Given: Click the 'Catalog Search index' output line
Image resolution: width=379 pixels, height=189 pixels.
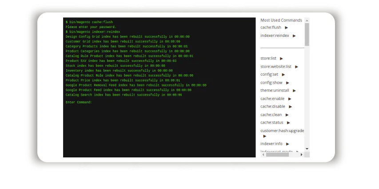Looking at the screenshot, I should [x=124, y=95].
